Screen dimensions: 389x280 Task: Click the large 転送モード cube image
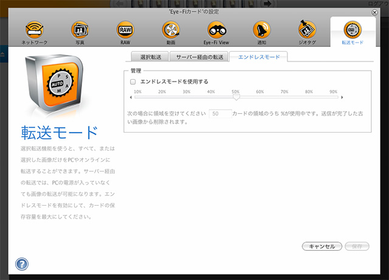55,84
